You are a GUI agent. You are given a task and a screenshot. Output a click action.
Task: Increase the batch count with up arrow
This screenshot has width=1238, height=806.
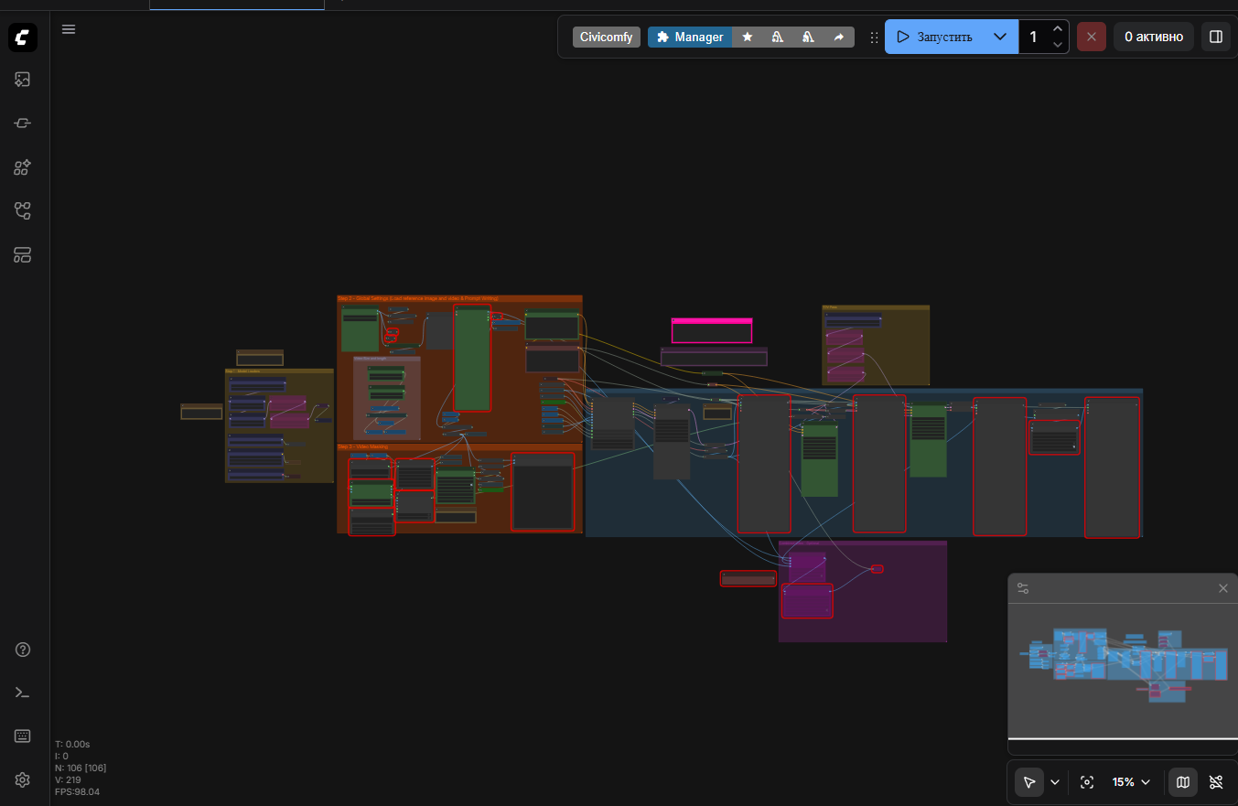1058,29
